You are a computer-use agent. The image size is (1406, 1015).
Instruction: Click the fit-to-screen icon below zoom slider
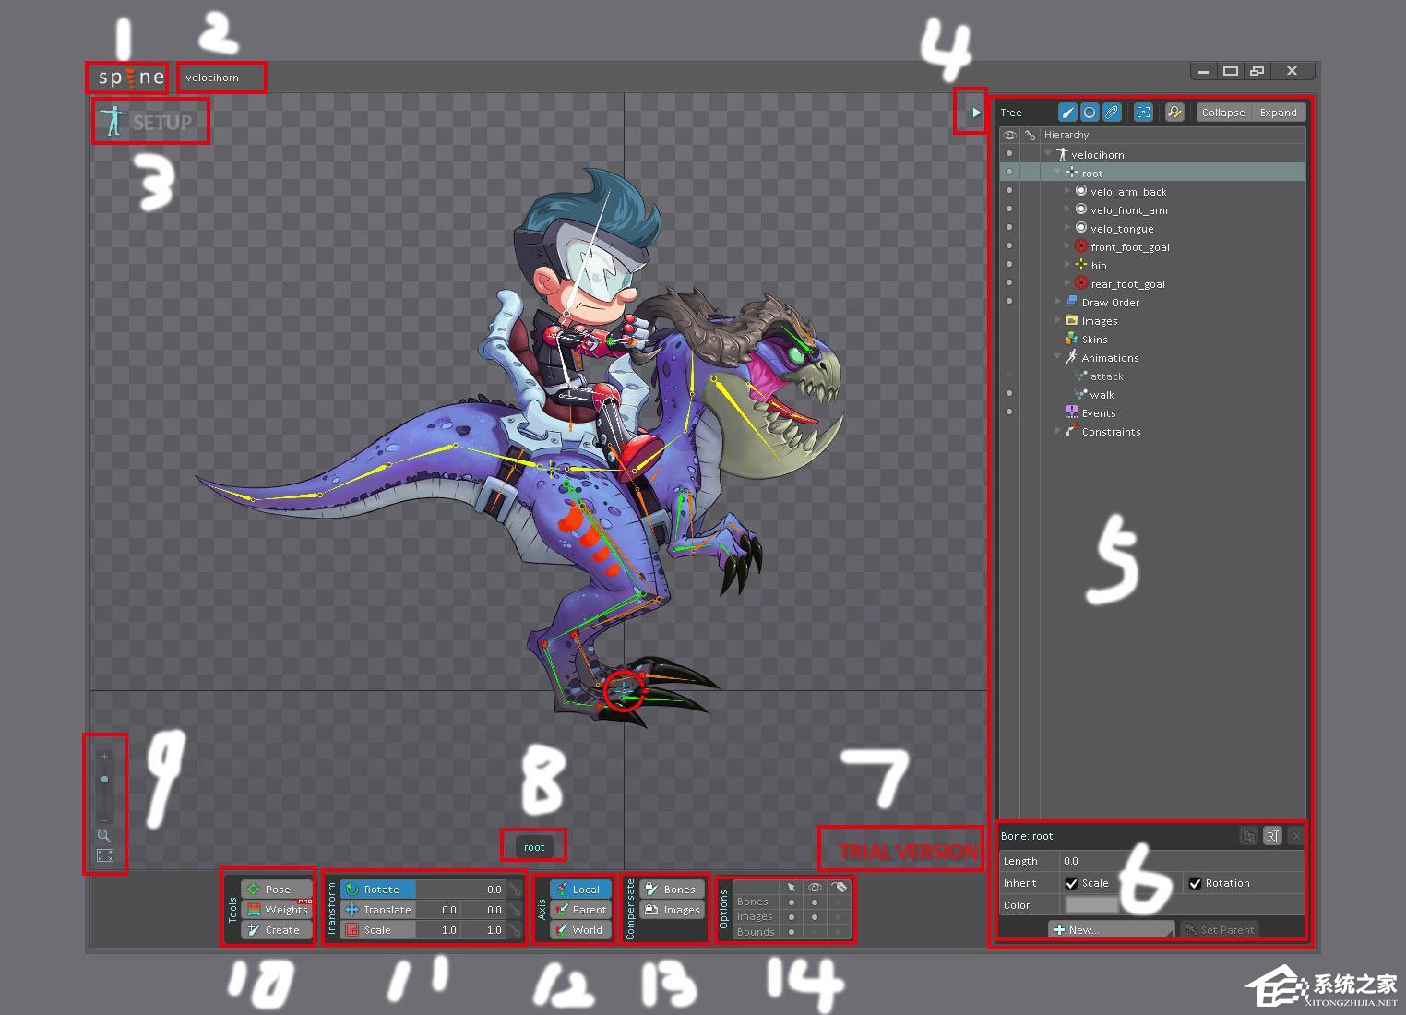click(x=105, y=856)
